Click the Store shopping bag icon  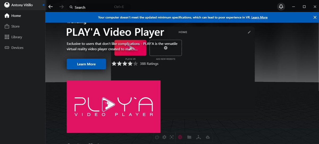coord(7,26)
